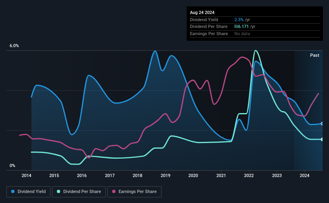Toggle the Earnings Per Share legend button
329x203 pixels.
(x=134, y=192)
